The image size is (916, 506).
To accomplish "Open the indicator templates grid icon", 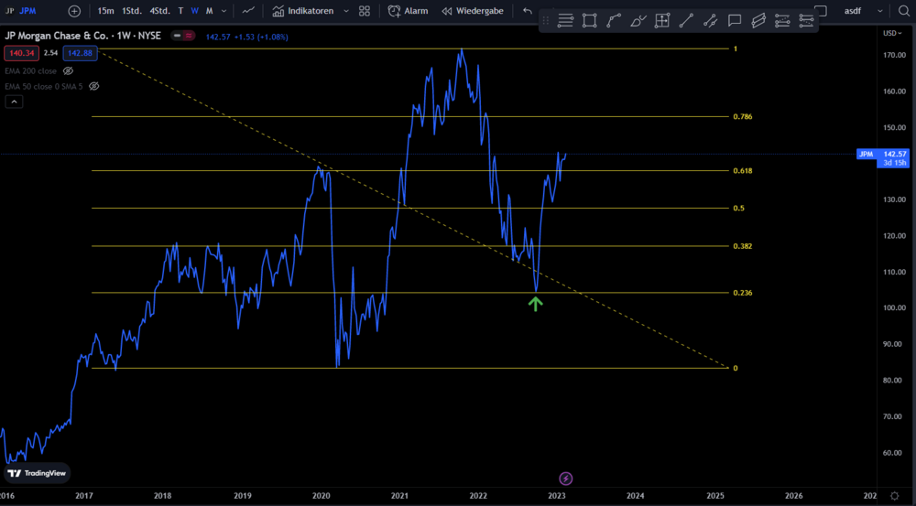I will (365, 11).
